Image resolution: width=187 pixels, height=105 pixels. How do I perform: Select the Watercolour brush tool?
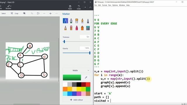click(82, 21)
